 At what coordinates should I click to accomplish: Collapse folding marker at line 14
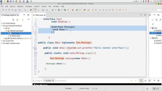(37, 53)
